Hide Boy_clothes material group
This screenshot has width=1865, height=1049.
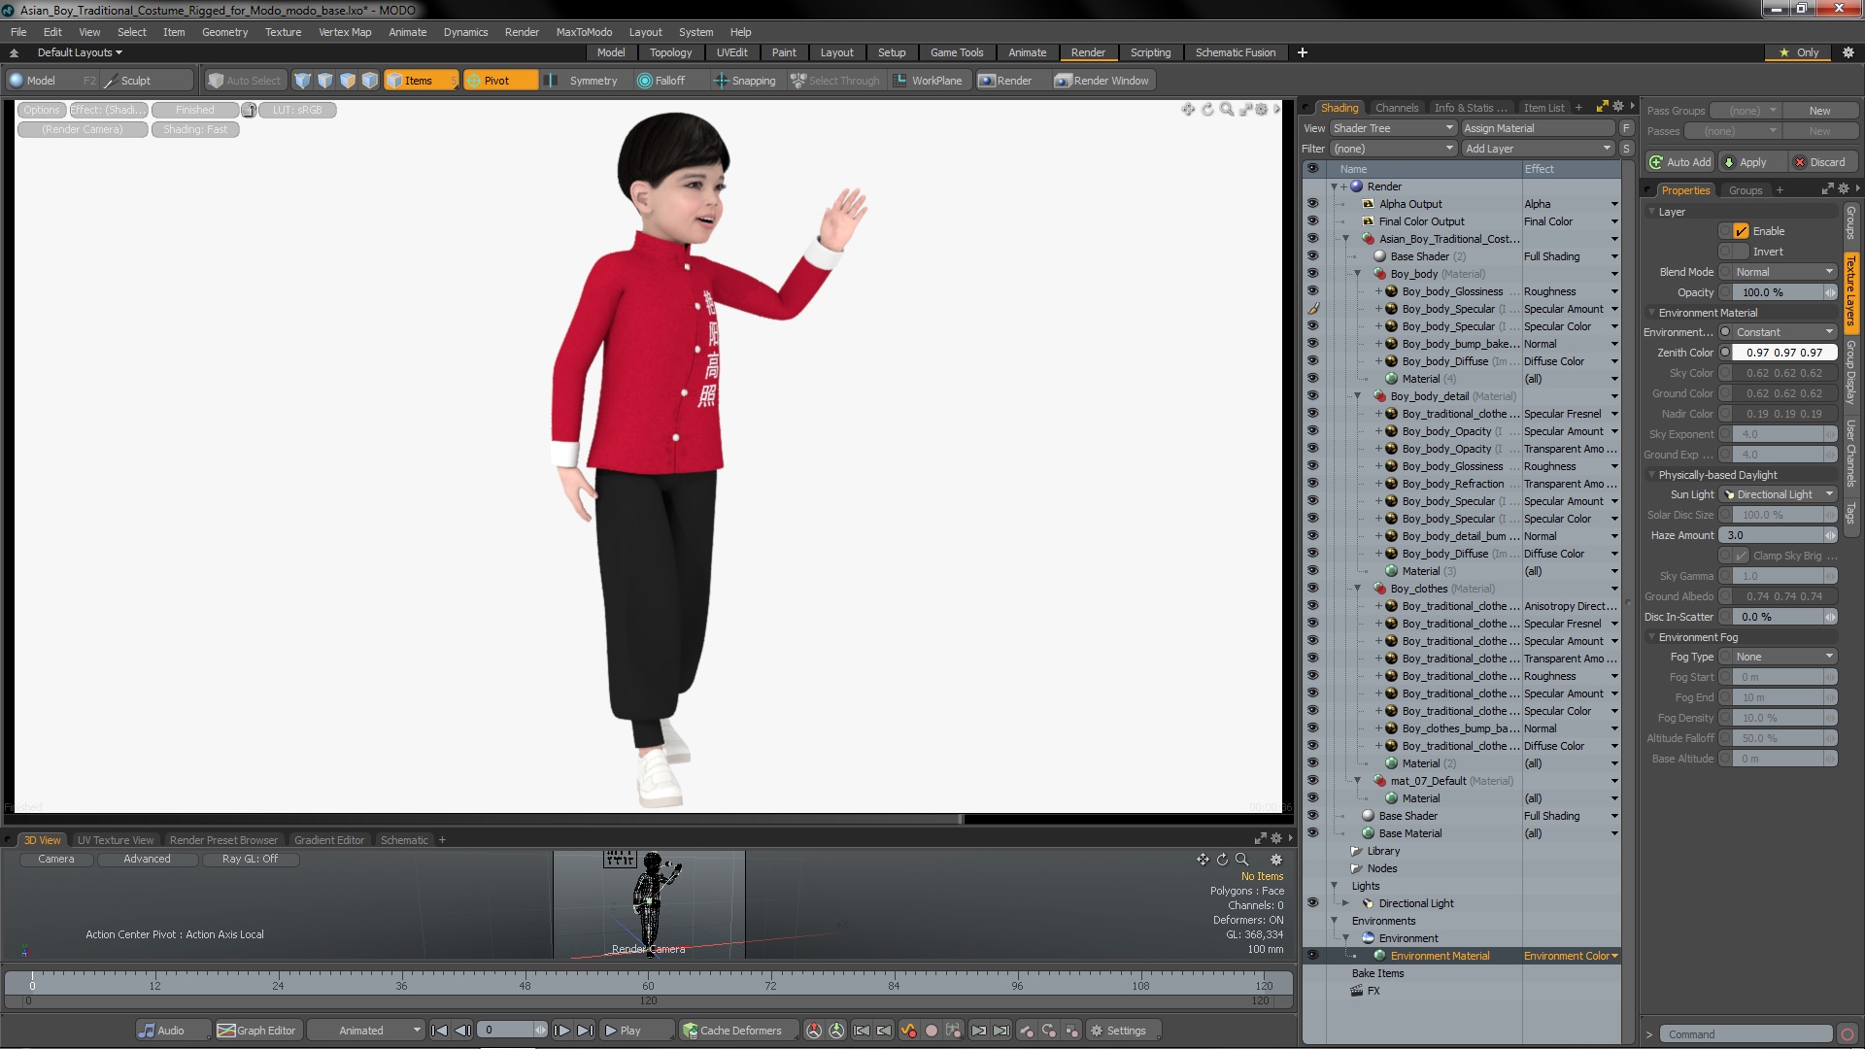click(1312, 589)
